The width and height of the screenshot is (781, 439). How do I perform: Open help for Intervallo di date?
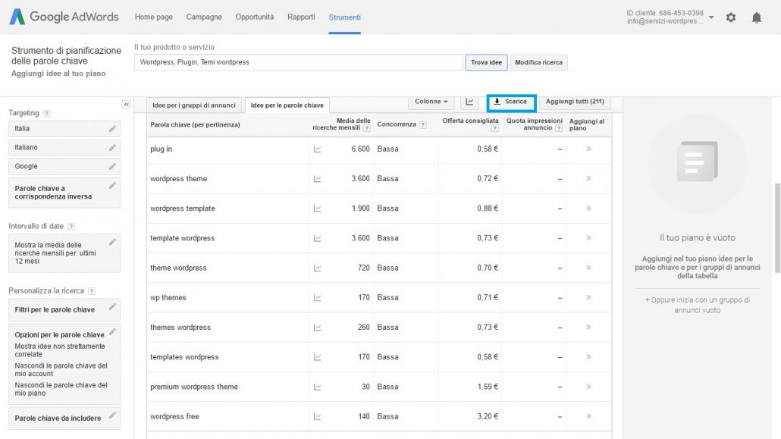click(71, 226)
